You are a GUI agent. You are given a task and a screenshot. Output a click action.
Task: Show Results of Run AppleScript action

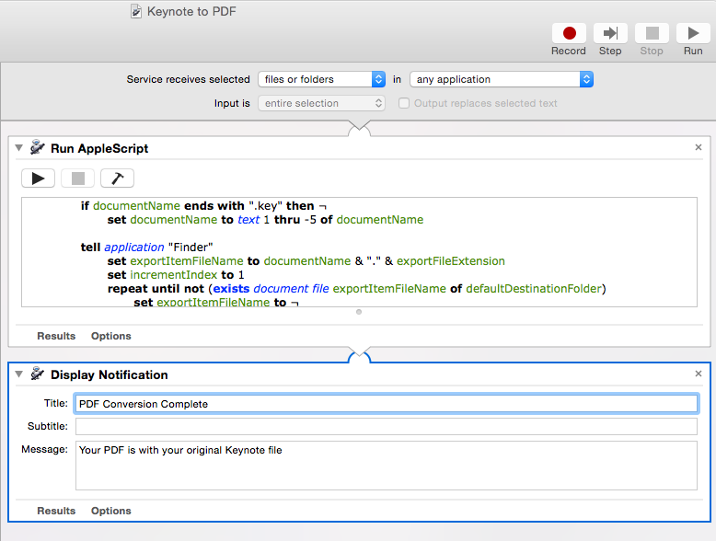56,336
